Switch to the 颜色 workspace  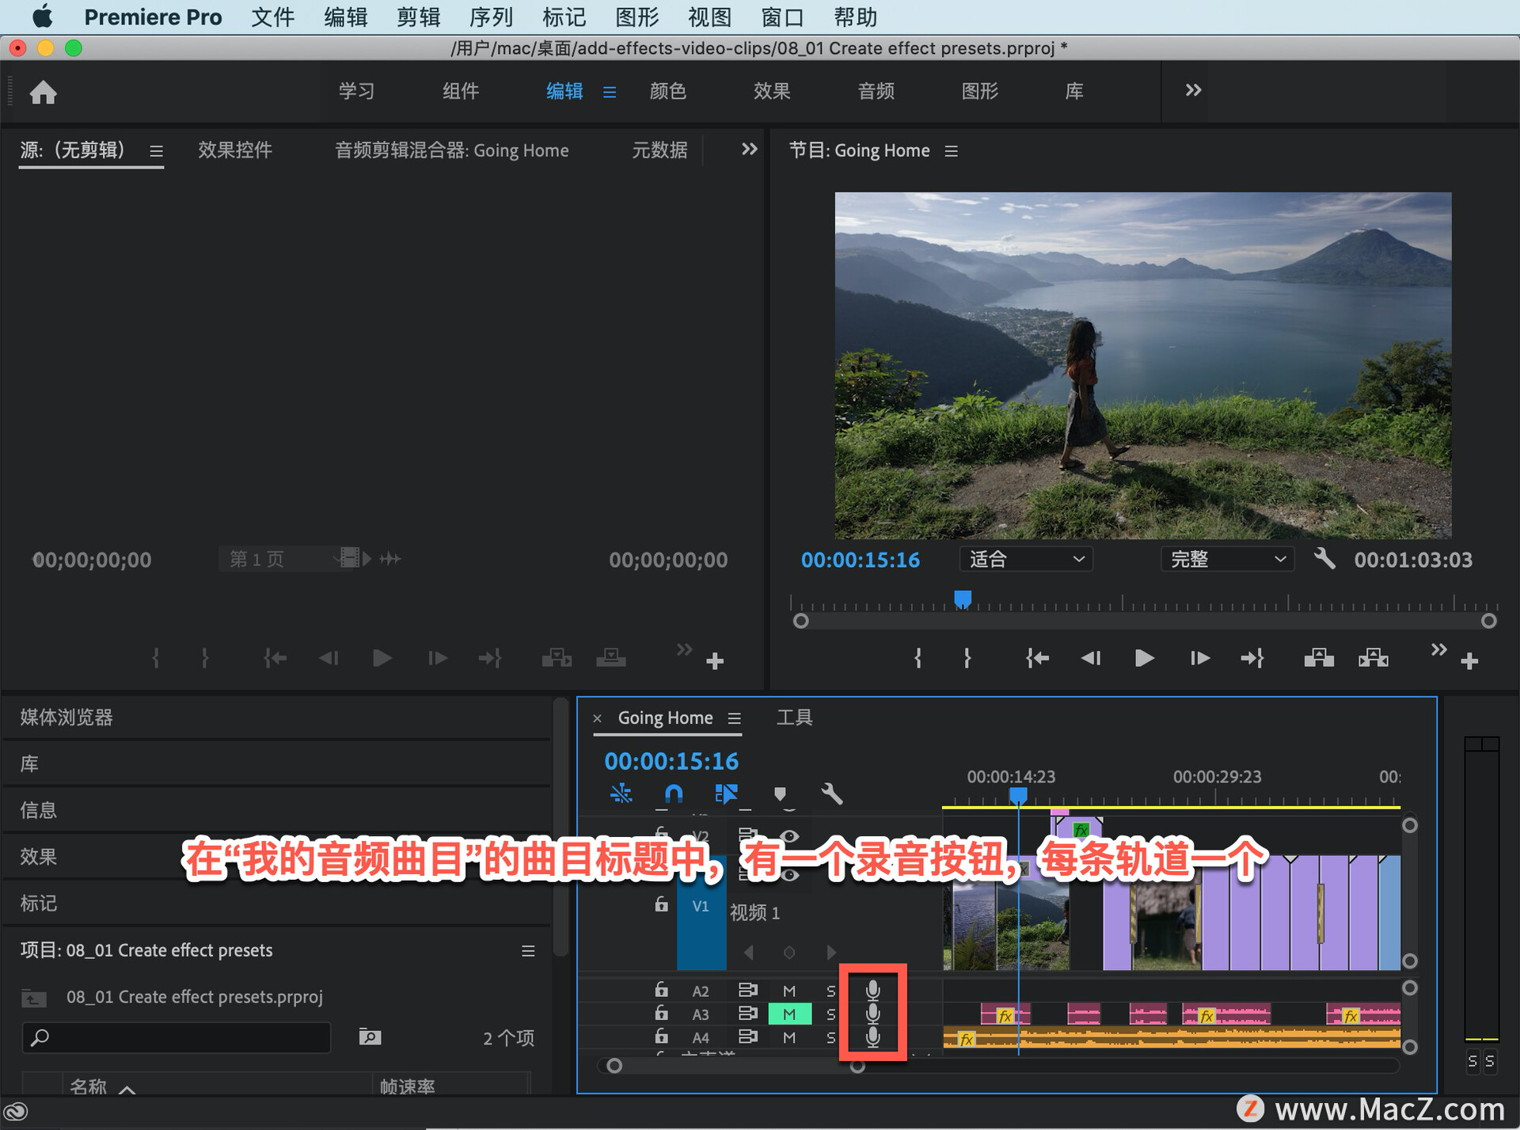pos(667,91)
